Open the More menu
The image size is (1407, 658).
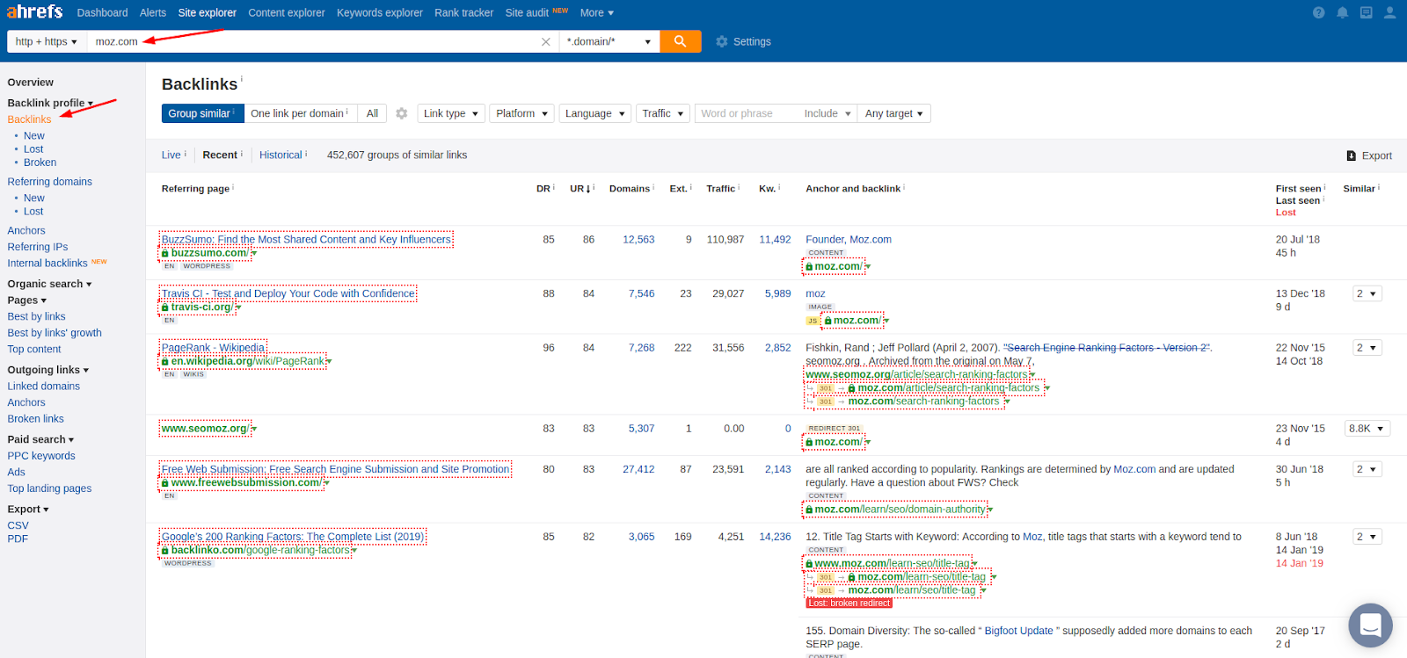pyautogui.click(x=597, y=12)
